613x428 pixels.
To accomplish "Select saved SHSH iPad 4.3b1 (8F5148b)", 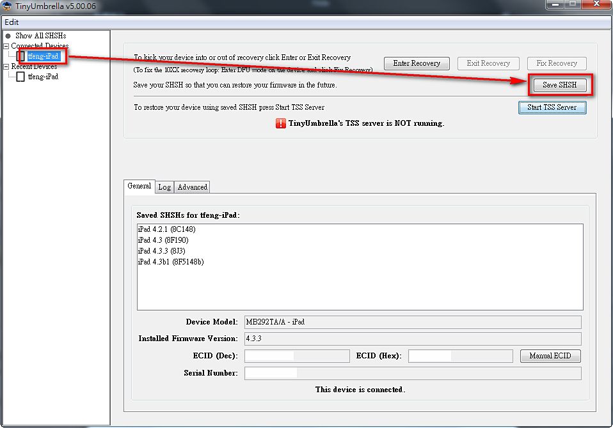I will pyautogui.click(x=171, y=262).
